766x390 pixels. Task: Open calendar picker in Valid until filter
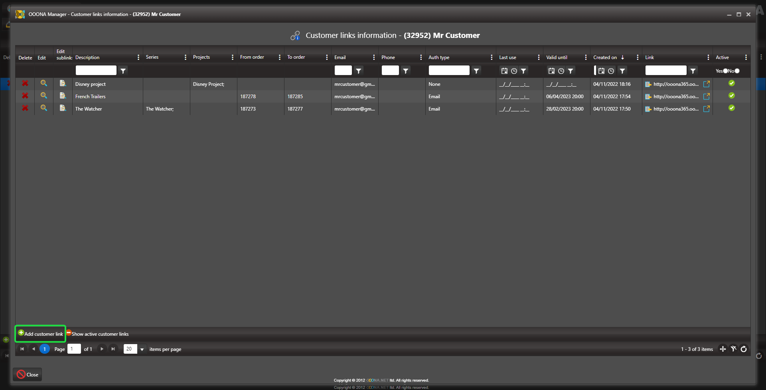pyautogui.click(x=551, y=71)
